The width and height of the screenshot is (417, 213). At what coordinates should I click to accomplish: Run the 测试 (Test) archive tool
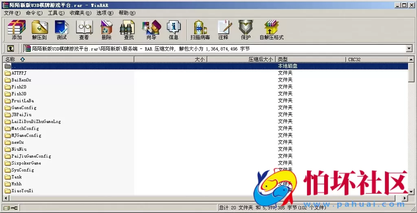coord(61,30)
